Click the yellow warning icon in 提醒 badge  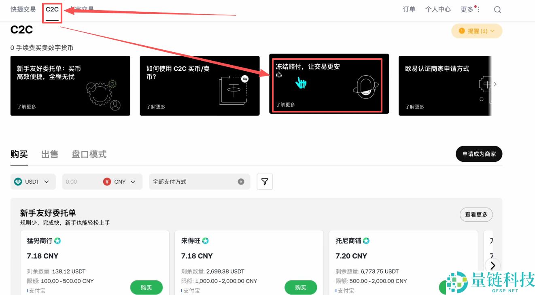coord(461,31)
